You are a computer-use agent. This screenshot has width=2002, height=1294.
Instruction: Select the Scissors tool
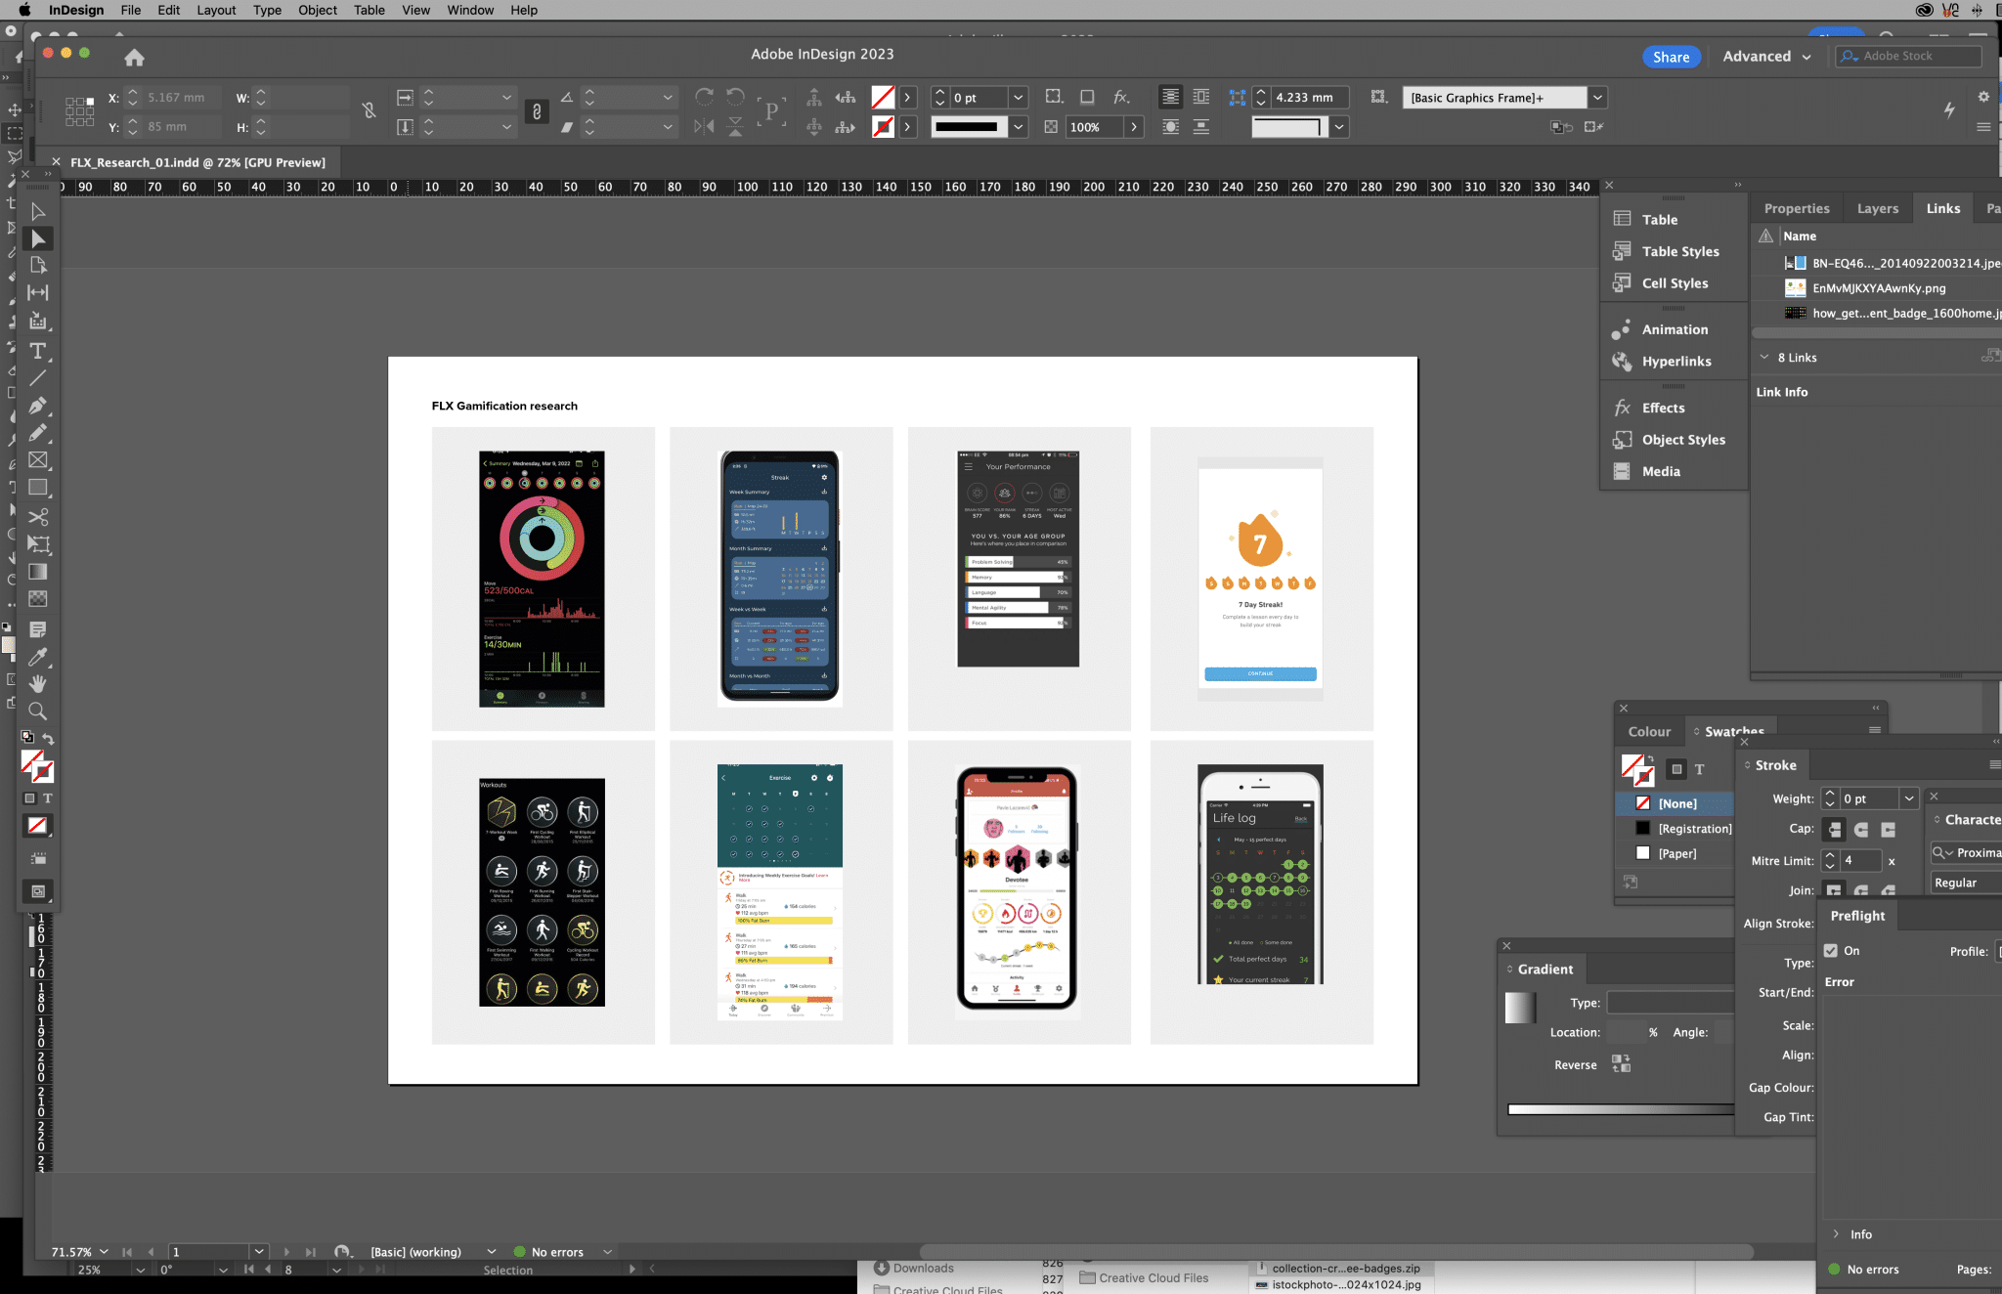click(38, 516)
